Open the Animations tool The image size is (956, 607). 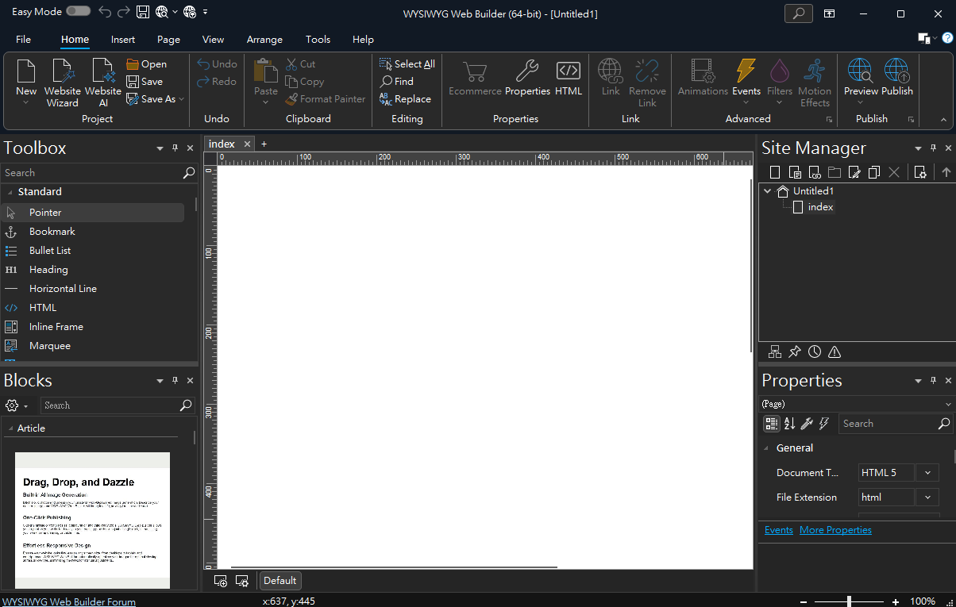pos(703,78)
